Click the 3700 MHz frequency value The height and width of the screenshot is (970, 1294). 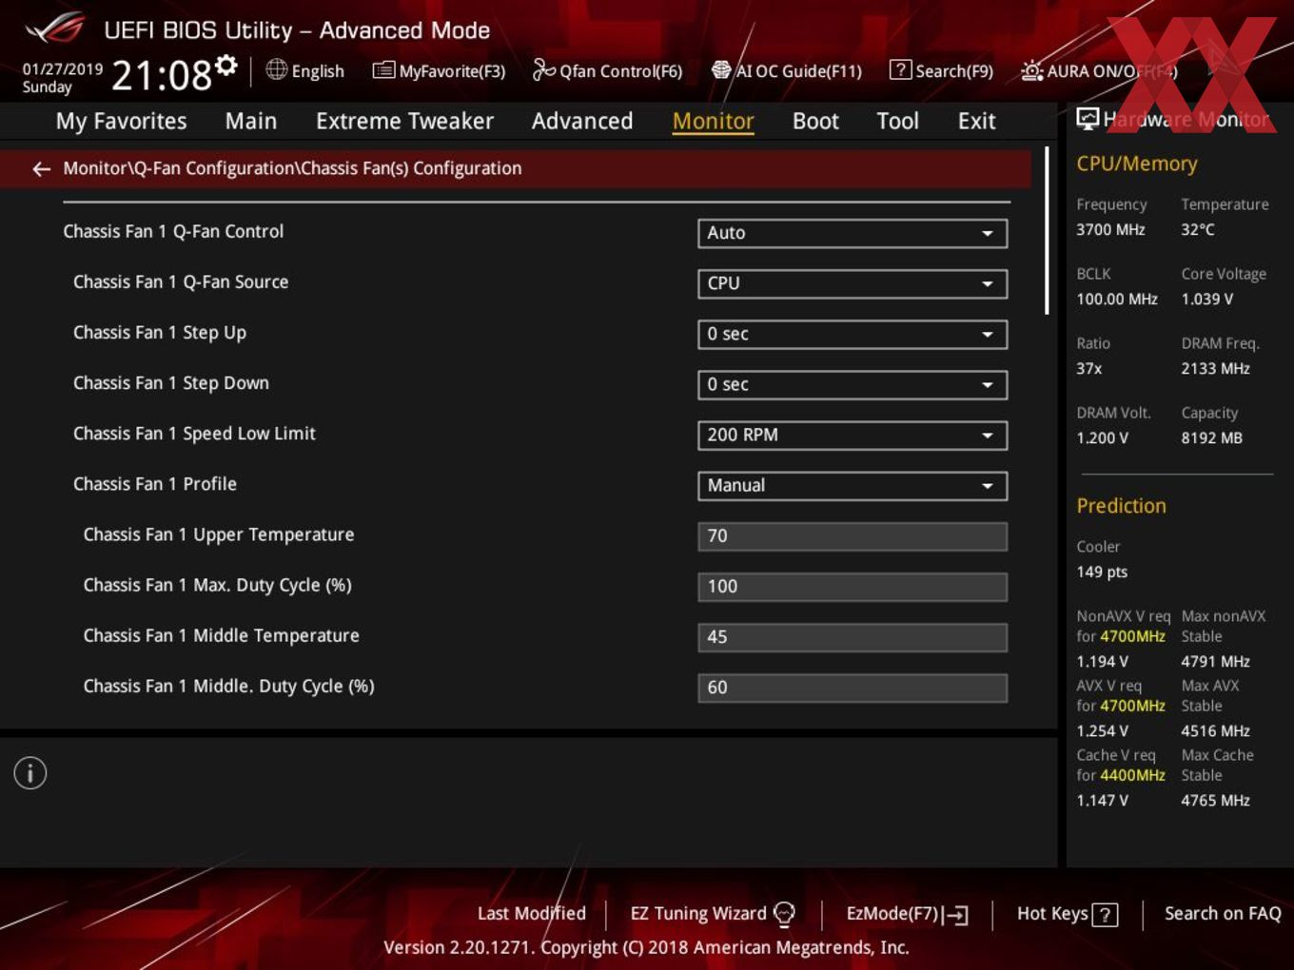pyautogui.click(x=1110, y=229)
